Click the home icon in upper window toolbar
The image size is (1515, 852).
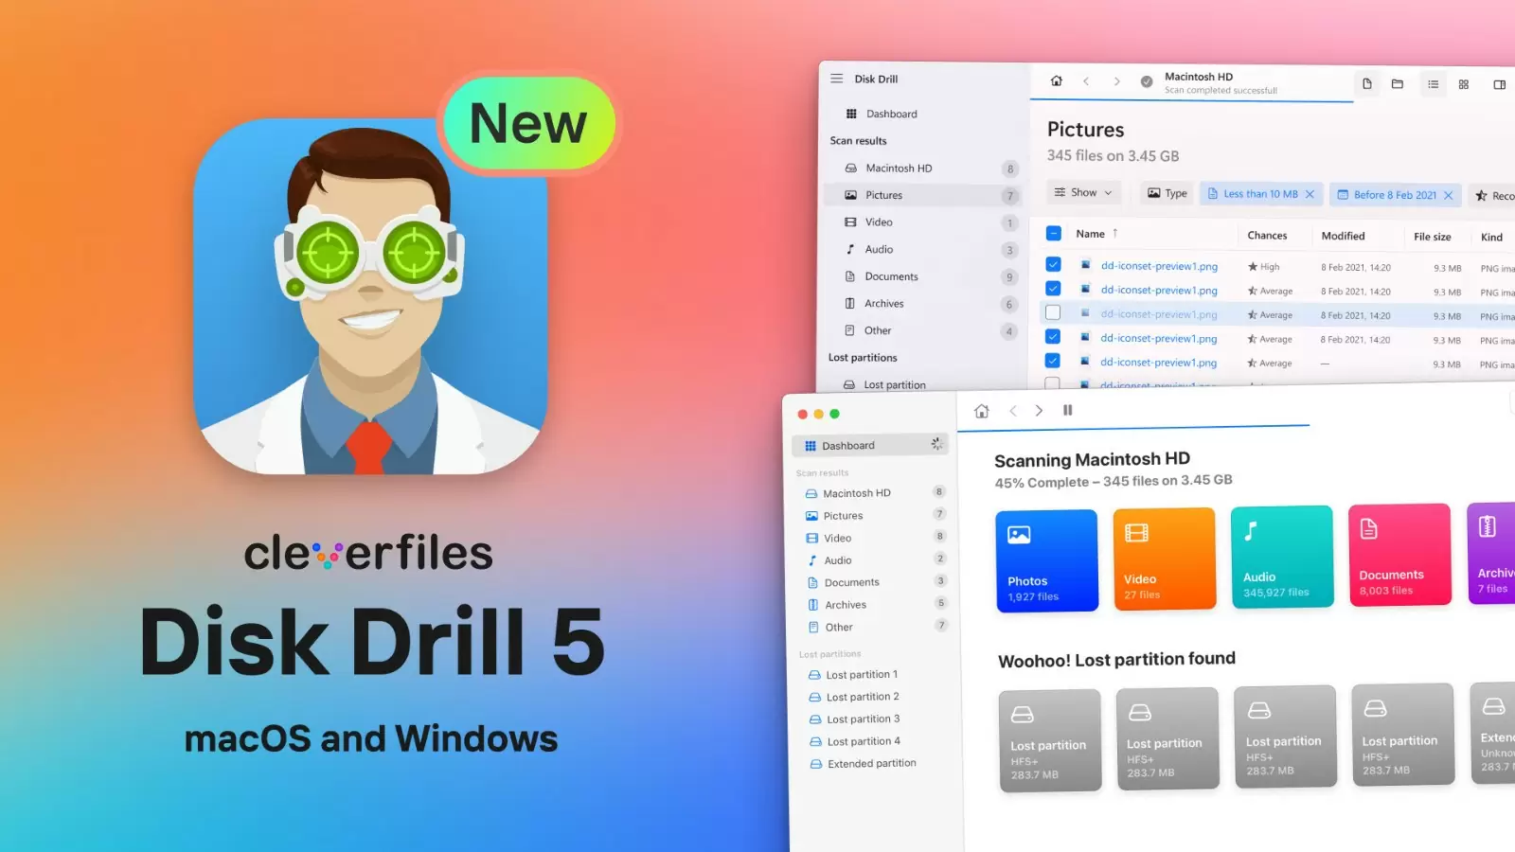(x=1057, y=81)
